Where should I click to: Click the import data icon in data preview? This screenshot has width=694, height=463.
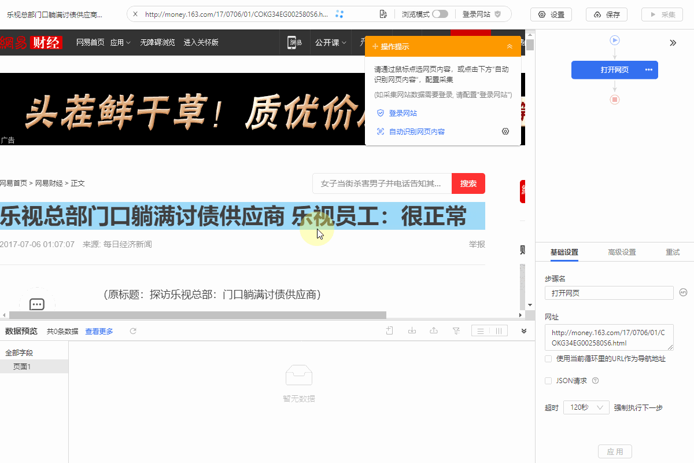pyautogui.click(x=412, y=330)
